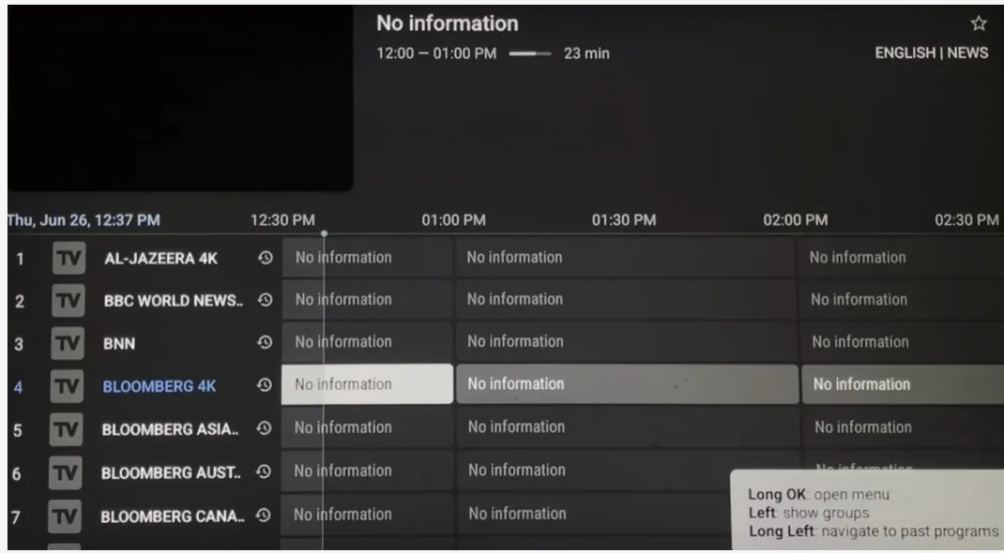Open catch-up history icon for BLOOMBERG AUST
The height and width of the screenshot is (553, 1004).
[x=264, y=471]
